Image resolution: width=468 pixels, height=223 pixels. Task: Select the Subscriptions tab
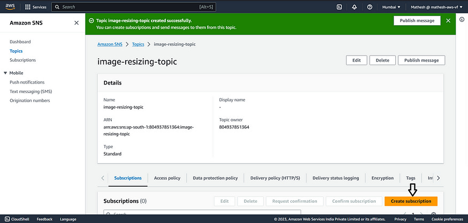click(x=128, y=178)
